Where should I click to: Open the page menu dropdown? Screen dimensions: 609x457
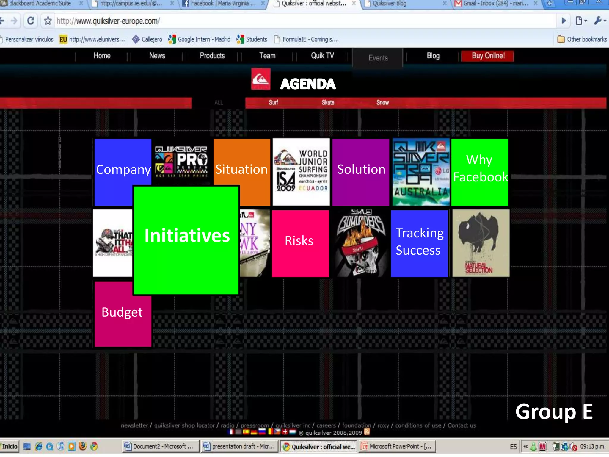coord(581,21)
